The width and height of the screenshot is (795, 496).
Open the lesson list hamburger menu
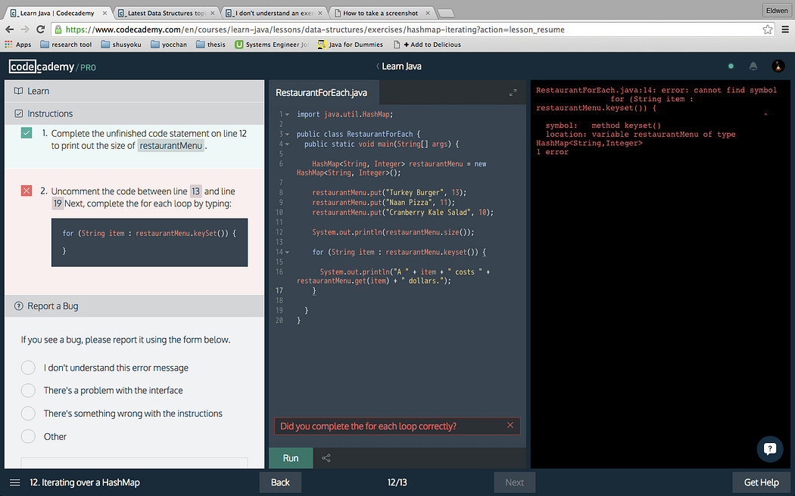[14, 483]
